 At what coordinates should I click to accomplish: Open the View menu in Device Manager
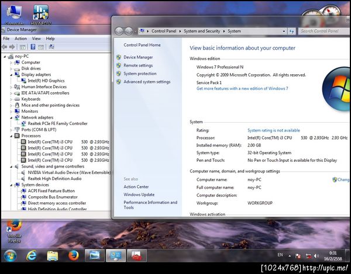coord(36,39)
